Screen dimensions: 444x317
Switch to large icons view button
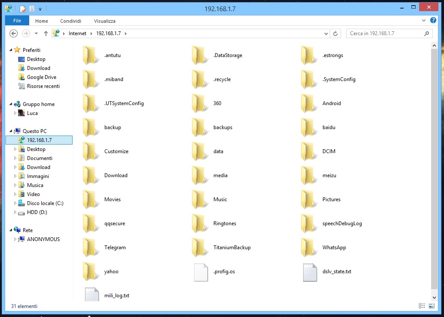click(432, 306)
